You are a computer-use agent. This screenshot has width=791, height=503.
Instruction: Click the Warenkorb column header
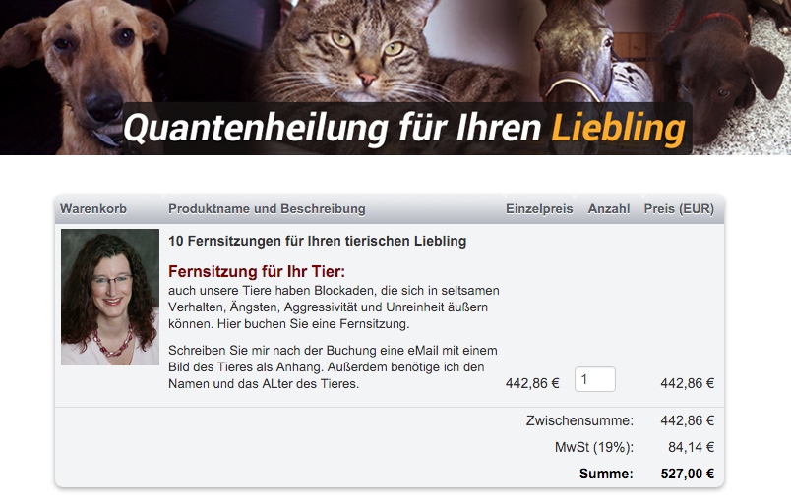click(x=93, y=209)
